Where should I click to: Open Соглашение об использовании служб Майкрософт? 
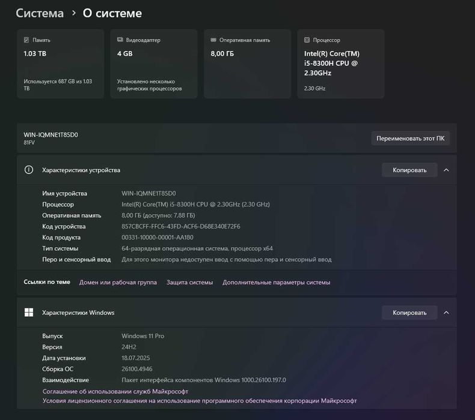(x=115, y=391)
